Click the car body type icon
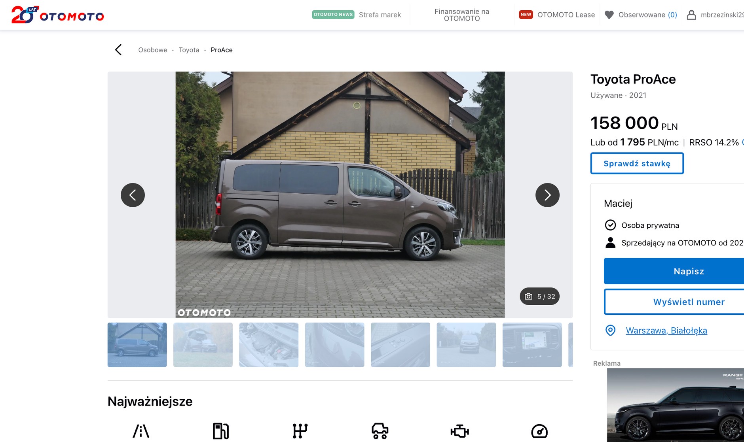The width and height of the screenshot is (744, 442). (380, 431)
